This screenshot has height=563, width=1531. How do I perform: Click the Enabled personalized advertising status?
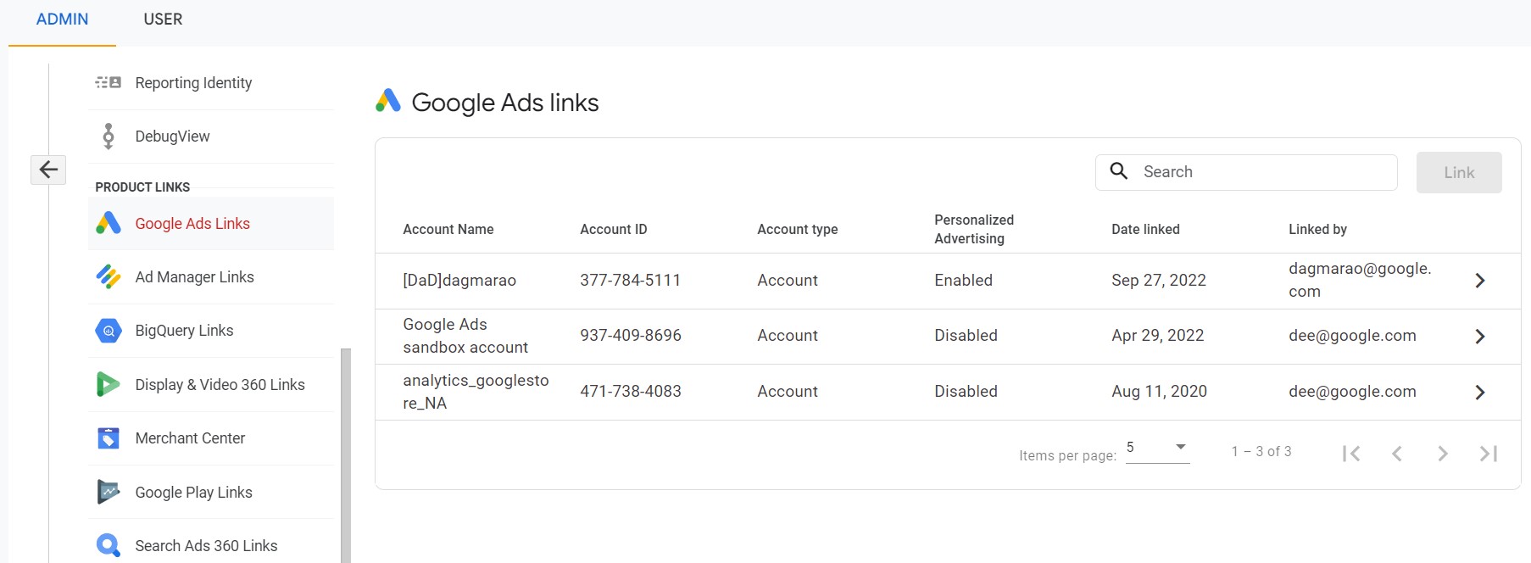pos(963,281)
